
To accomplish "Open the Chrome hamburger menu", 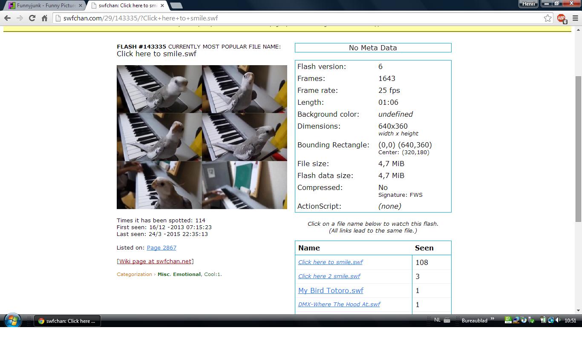I will tap(575, 18).
